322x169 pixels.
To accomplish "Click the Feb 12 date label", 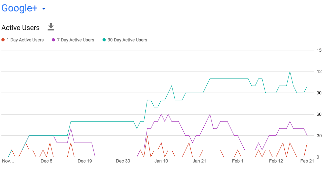I will (x=276, y=161).
